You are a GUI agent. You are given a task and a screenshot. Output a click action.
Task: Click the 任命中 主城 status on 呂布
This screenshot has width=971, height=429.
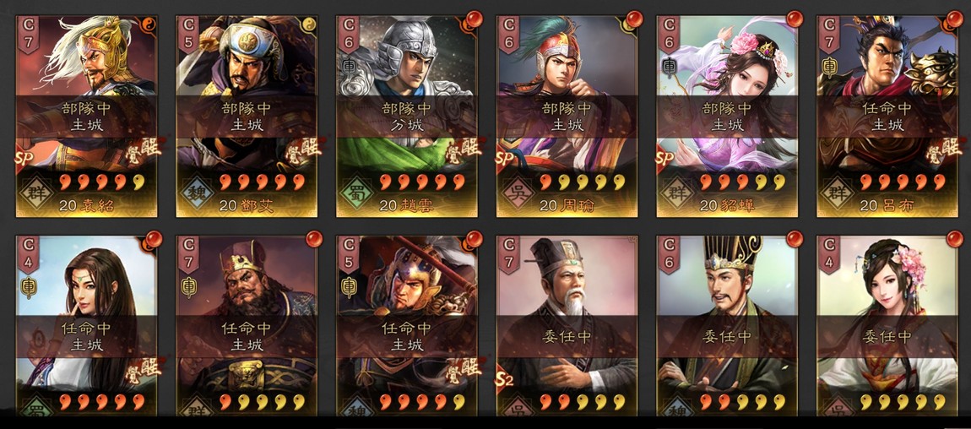pos(888,117)
